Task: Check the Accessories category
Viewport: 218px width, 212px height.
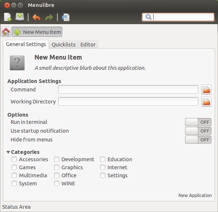Action: [x=14, y=159]
